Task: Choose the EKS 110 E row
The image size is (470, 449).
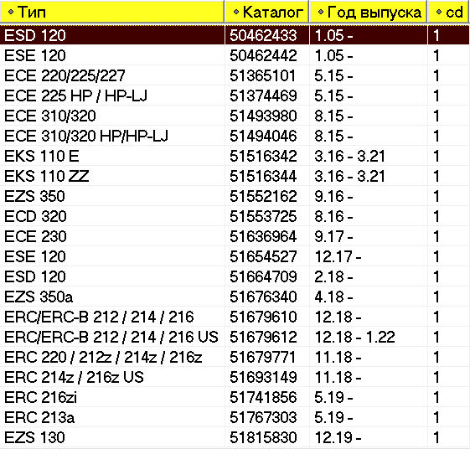Action: 235,156
